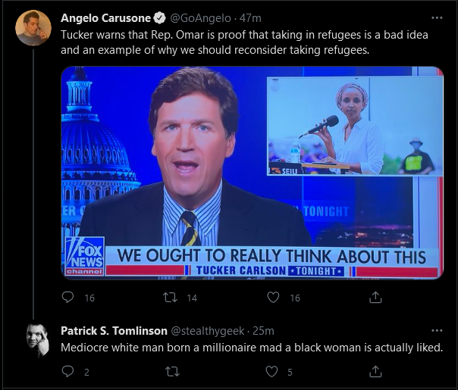Share Angelo Carusone's tweet
458x390 pixels.
[375, 298]
